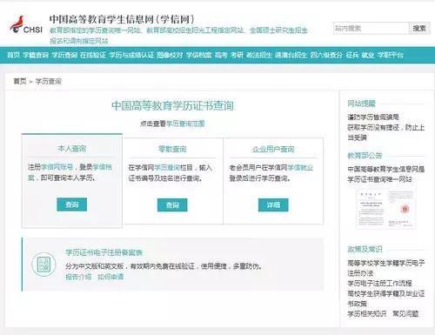Open the 学历相关知识 link
435x335 pixels.
tap(367, 313)
